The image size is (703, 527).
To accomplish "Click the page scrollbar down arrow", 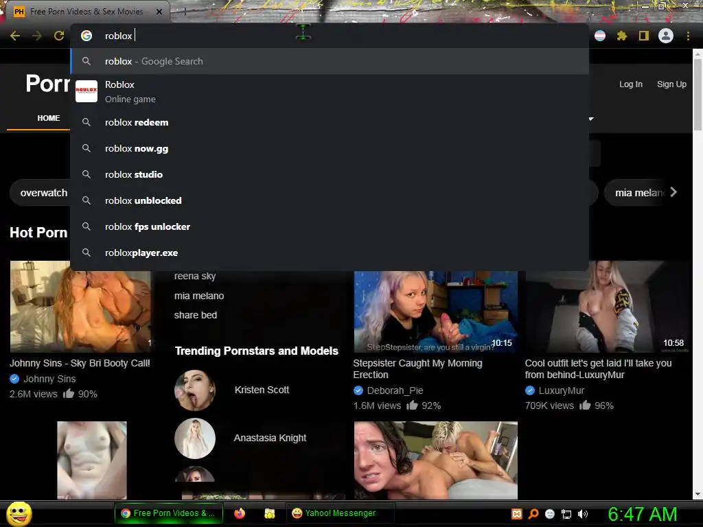I will click(x=698, y=494).
